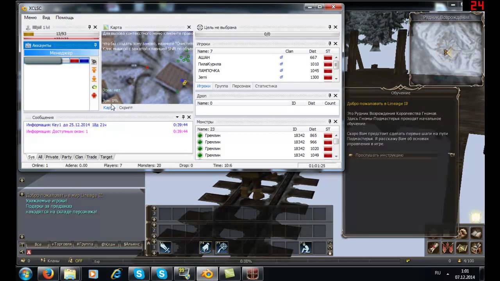
Task: Pin the Дроп panel
Action: 330,96
